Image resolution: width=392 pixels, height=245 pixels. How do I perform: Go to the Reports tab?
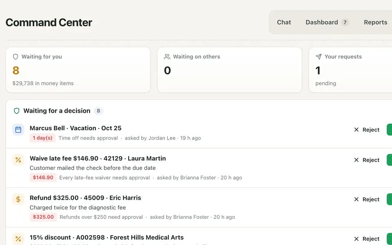pyautogui.click(x=376, y=22)
